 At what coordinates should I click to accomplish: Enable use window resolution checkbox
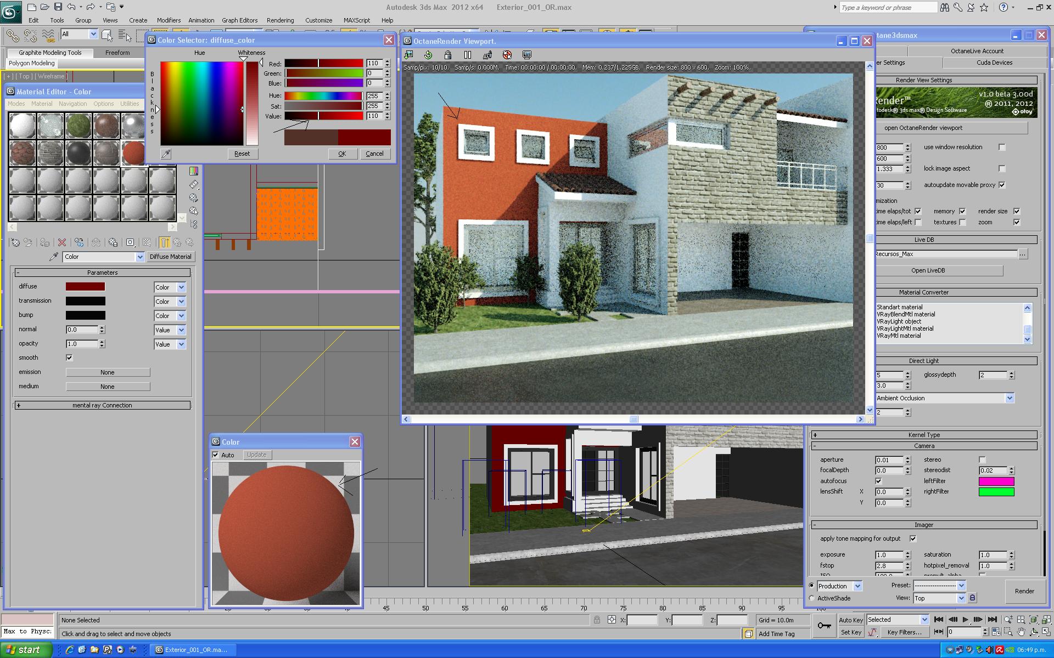coord(1002,147)
